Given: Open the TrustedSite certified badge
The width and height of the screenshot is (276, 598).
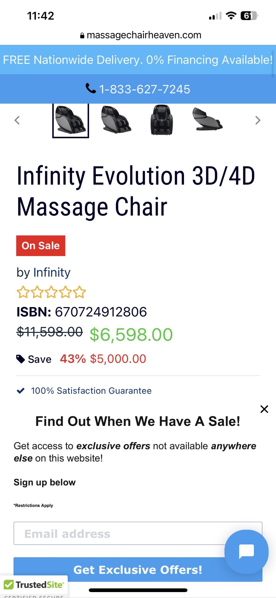Looking at the screenshot, I should point(34,585).
